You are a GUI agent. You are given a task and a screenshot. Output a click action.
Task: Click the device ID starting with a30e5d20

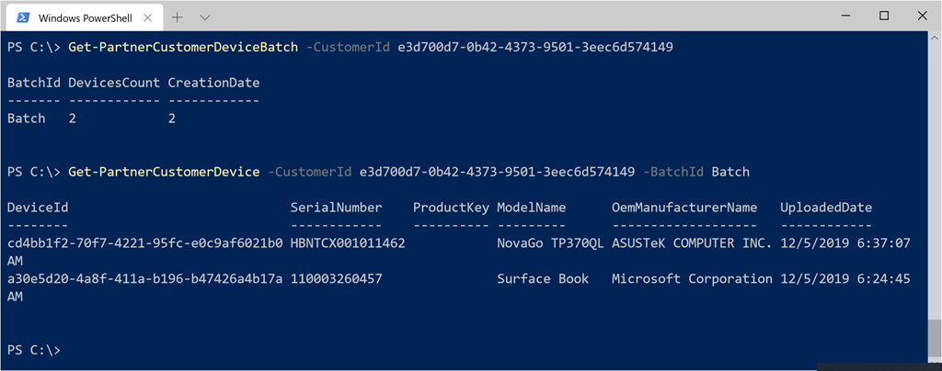(144, 278)
